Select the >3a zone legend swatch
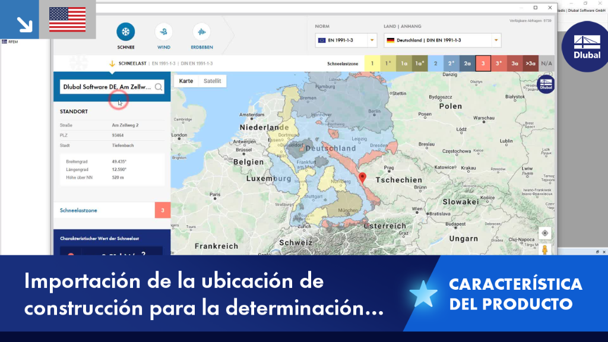 point(530,64)
